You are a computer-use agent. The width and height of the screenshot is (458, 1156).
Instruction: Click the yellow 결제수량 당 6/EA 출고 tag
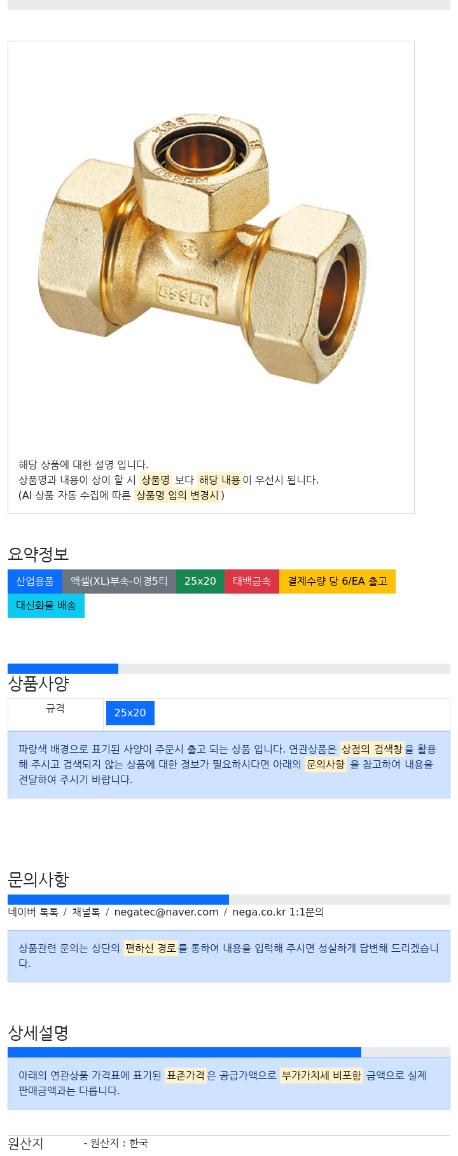[337, 581]
